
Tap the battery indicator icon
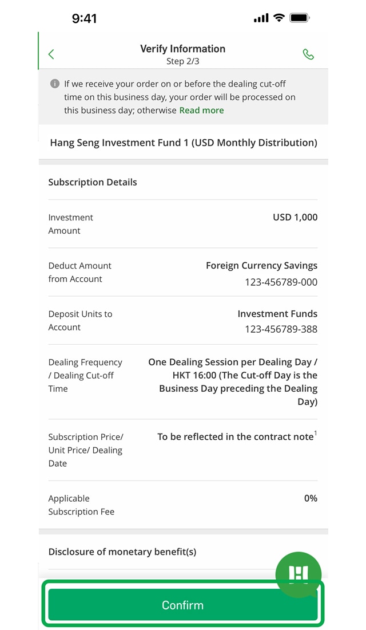click(x=300, y=18)
